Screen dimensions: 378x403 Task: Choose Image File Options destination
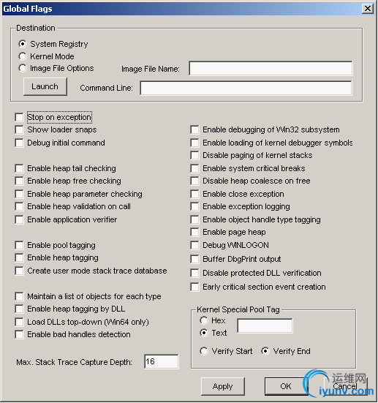click(x=23, y=68)
